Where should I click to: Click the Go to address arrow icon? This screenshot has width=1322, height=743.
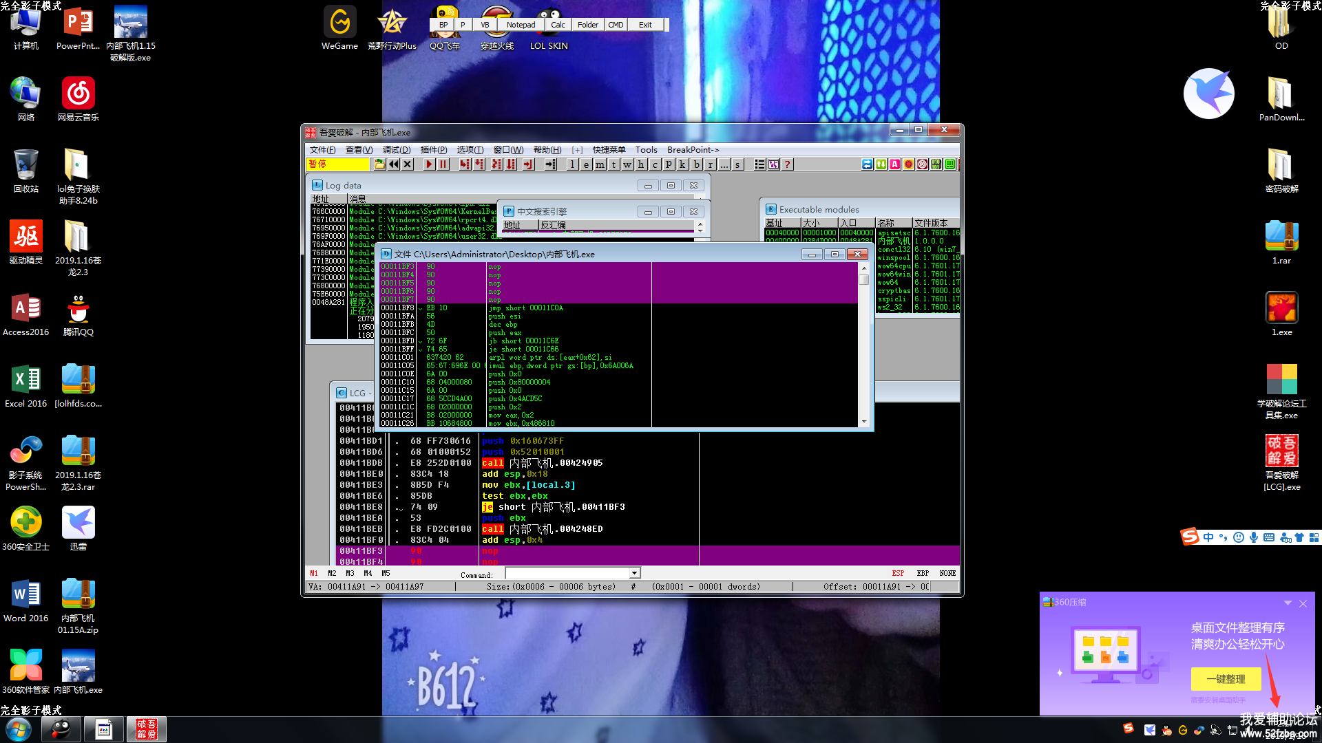click(550, 164)
